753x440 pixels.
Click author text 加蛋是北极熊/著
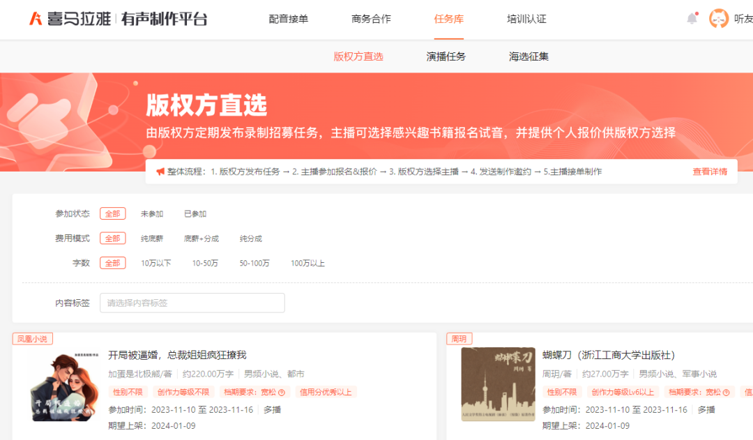coord(139,374)
